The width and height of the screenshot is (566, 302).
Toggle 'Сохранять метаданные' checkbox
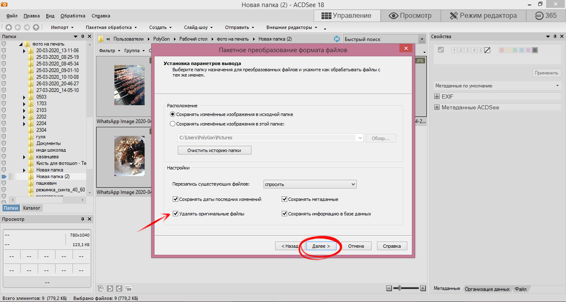pyautogui.click(x=285, y=199)
